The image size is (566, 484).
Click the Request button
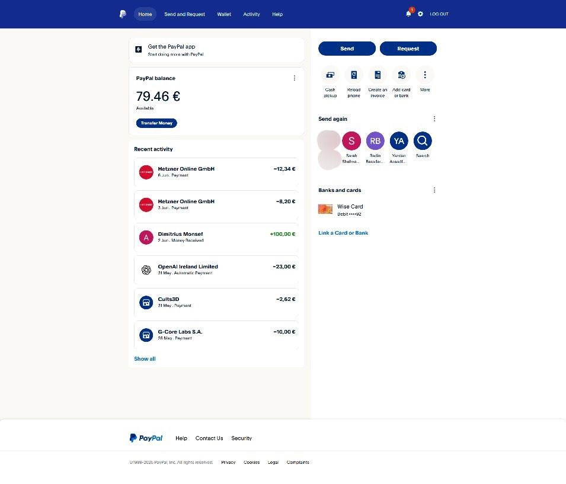[408, 49]
